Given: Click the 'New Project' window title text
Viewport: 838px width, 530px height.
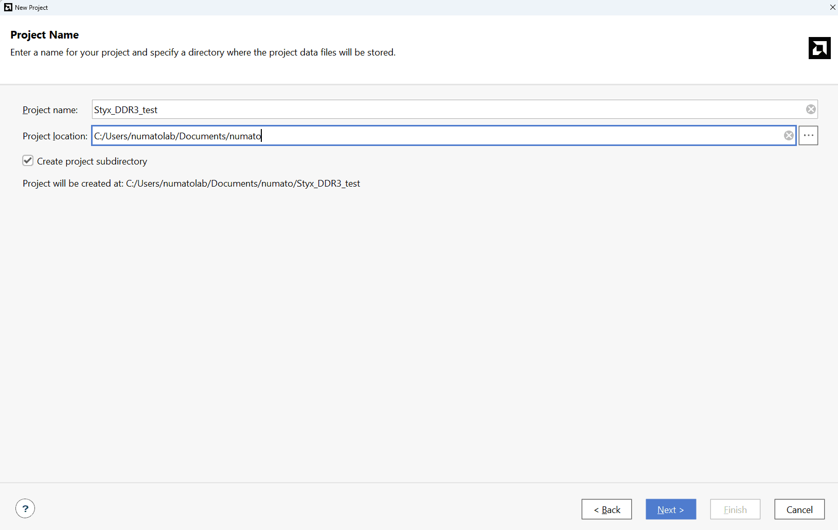Looking at the screenshot, I should [x=31, y=8].
